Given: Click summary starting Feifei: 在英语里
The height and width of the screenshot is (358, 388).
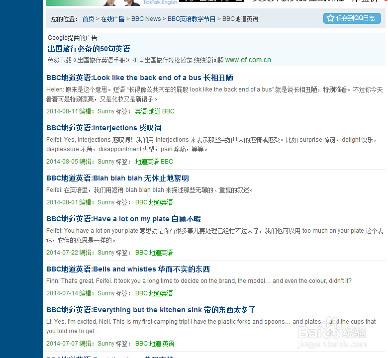Looking at the screenshot, I should pyautogui.click(x=149, y=190).
